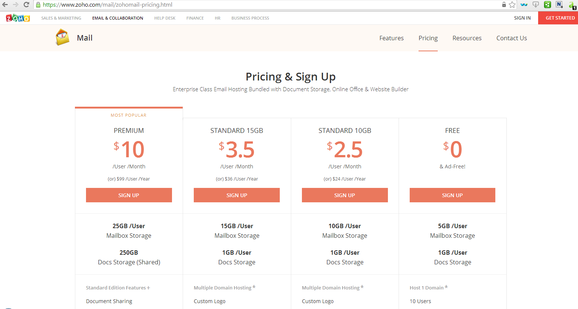The width and height of the screenshot is (578, 309).
Task: Click 'Custom Logo' under Standard 10GB
Action: 318,301
